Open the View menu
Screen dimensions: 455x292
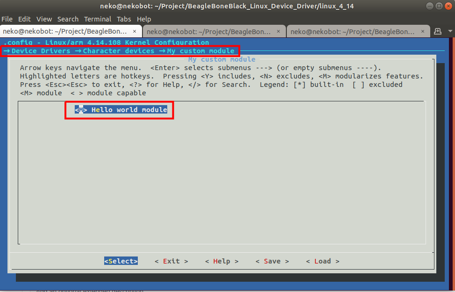tap(44, 19)
